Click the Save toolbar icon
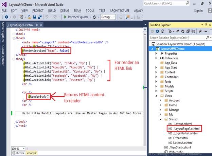 tap(35, 17)
